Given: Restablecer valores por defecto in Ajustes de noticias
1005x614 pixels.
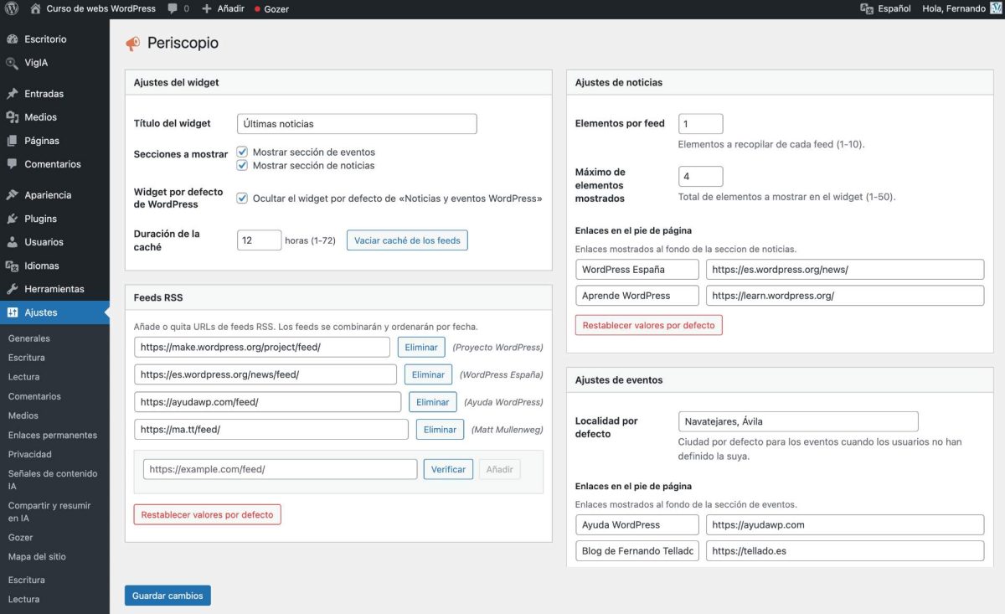Looking at the screenshot, I should 649,325.
